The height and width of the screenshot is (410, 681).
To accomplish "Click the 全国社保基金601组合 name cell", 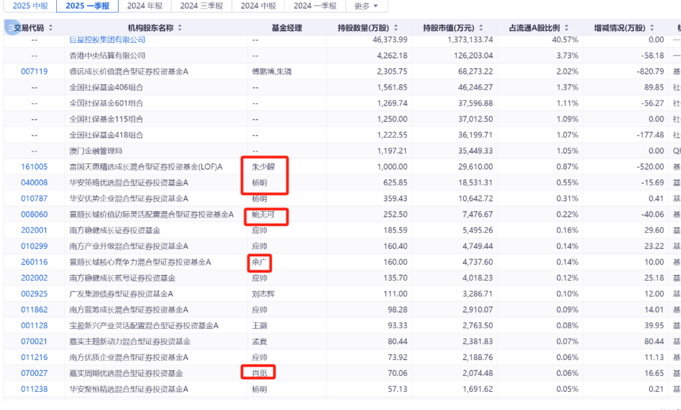I will click(107, 103).
